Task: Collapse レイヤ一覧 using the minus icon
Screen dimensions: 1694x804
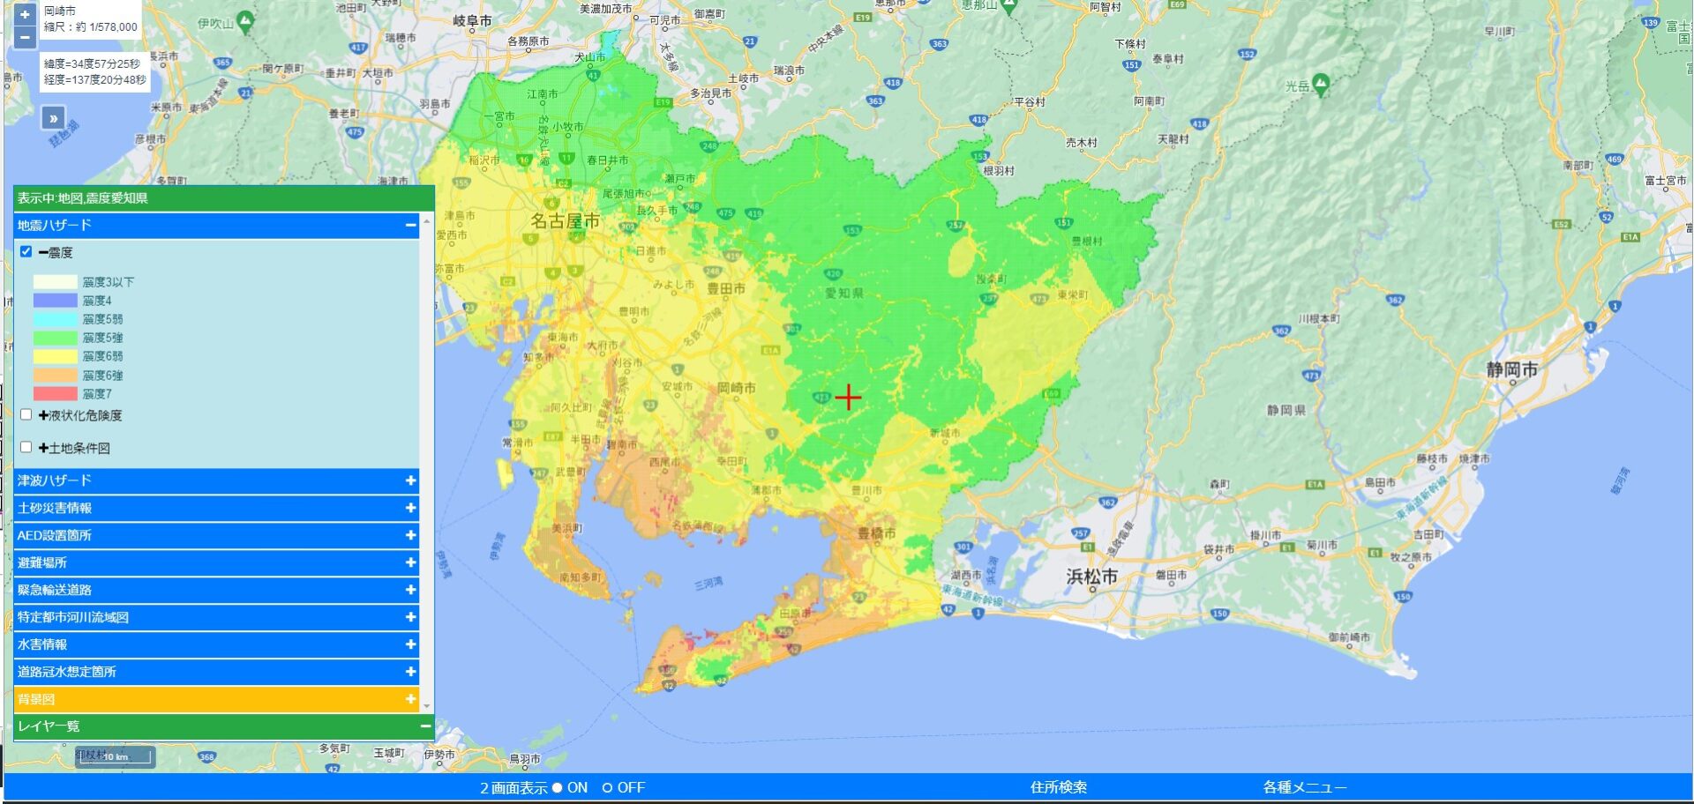Action: pyautogui.click(x=425, y=726)
